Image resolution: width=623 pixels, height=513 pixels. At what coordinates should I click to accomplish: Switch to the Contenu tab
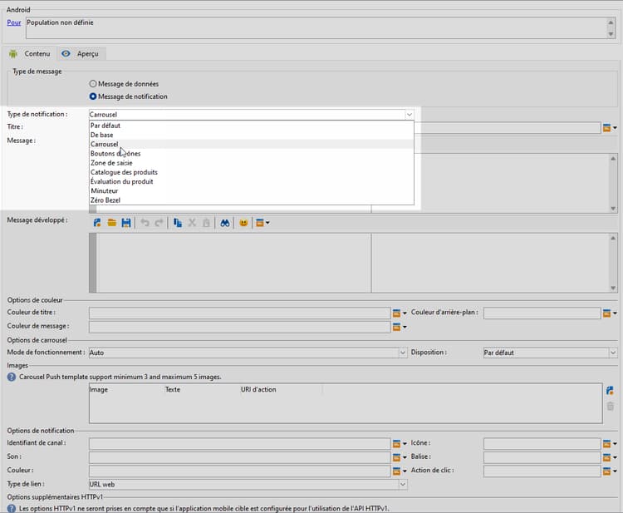(x=30, y=54)
